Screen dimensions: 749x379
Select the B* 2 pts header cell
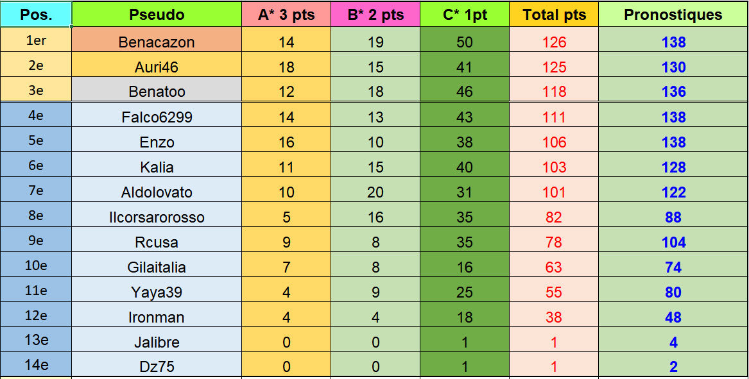tap(375, 14)
